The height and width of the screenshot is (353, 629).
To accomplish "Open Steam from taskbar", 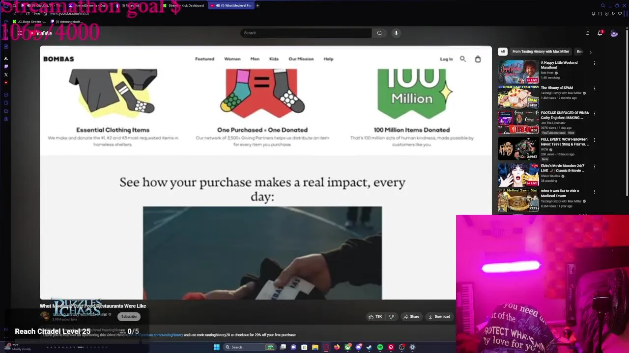I will coord(369,347).
